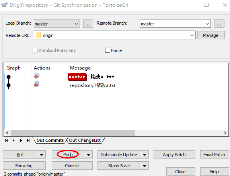
Task: Open the Push button dropdown arrow
Action: coord(89,155)
